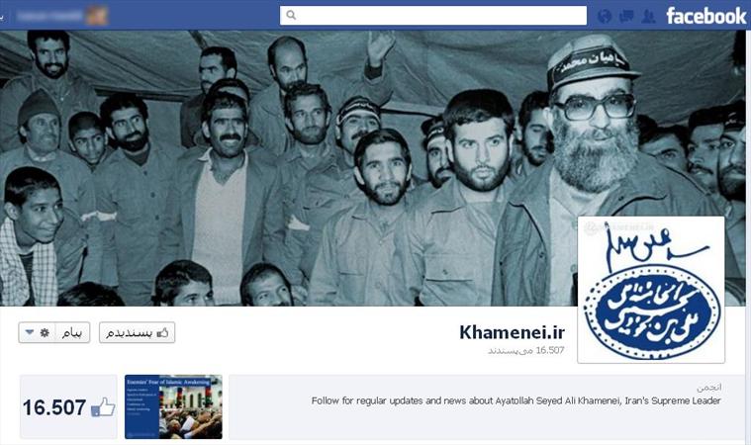Viewport: 751px width, 445px height.
Task: Focus the Facebook search field
Action: point(433,15)
